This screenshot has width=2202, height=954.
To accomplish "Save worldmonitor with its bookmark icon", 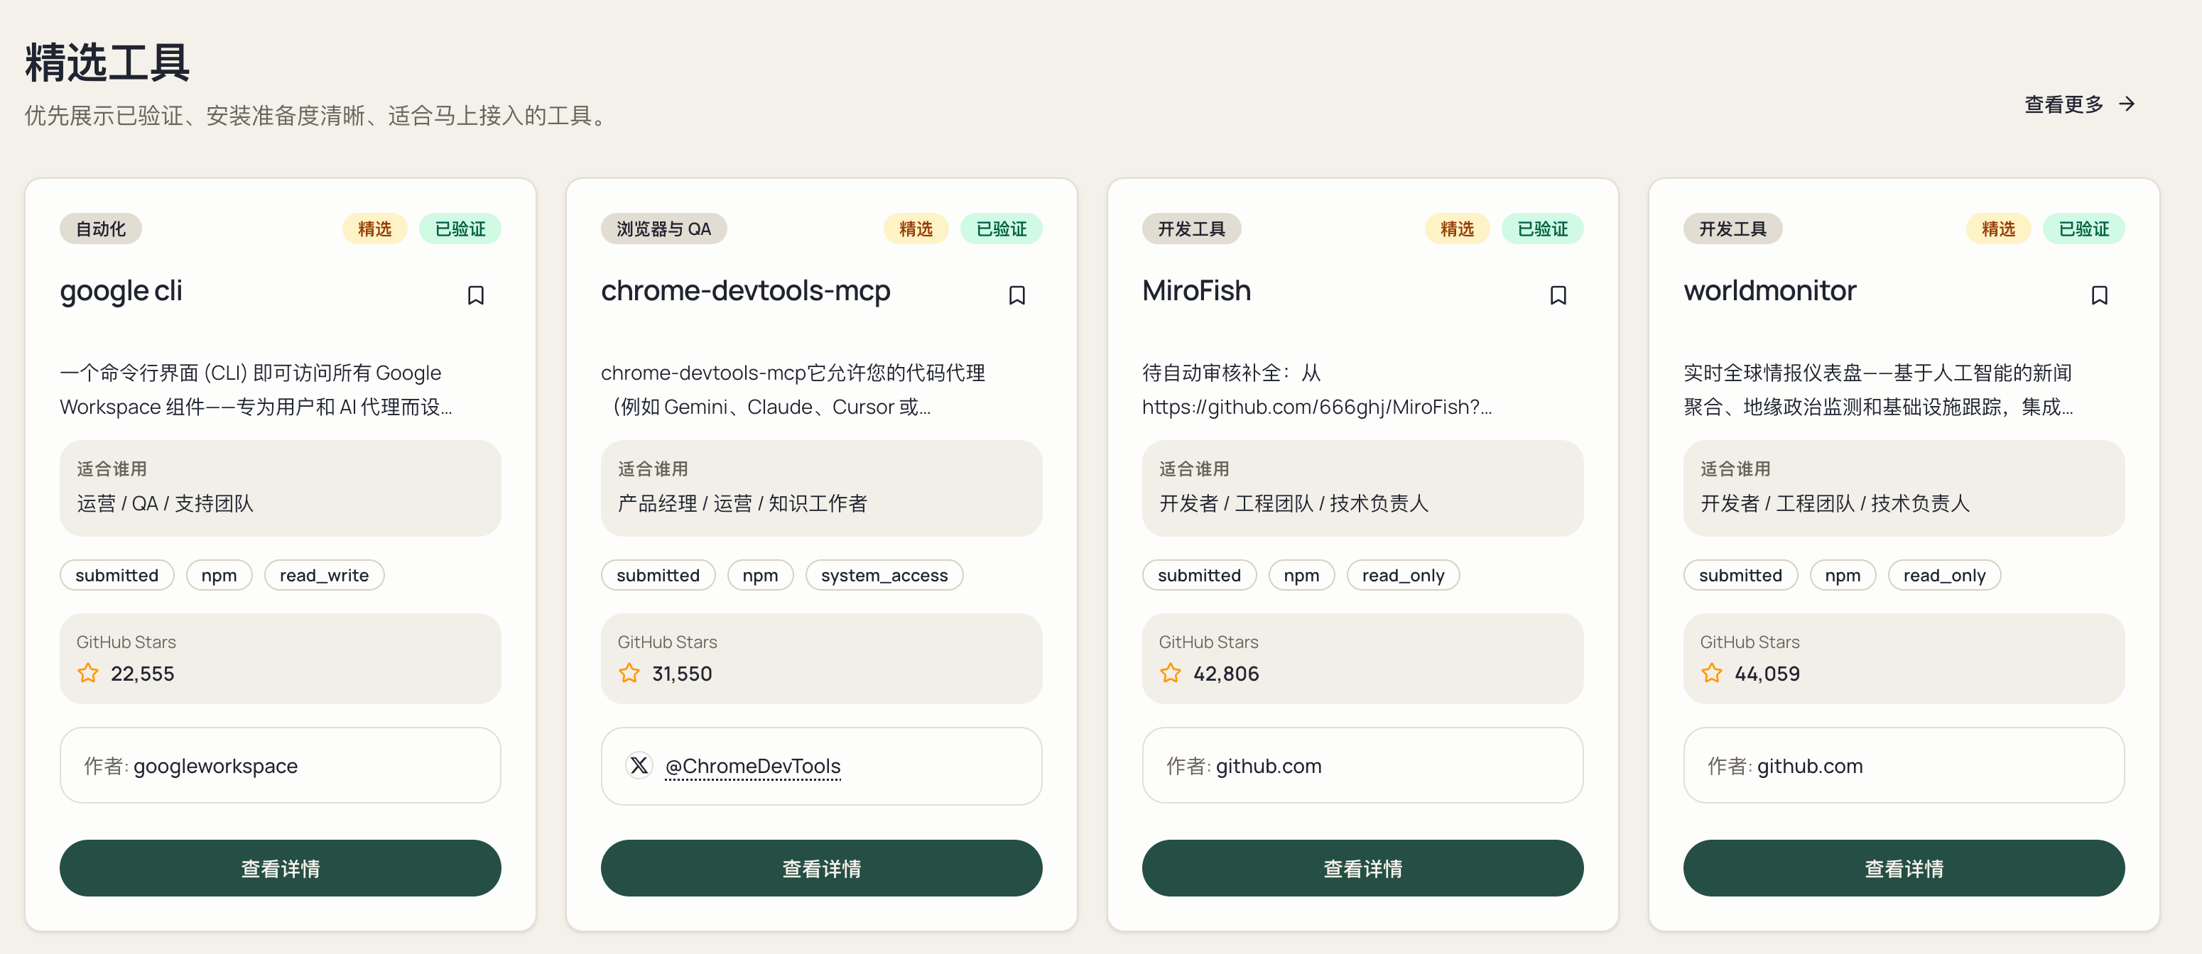I will (2098, 295).
